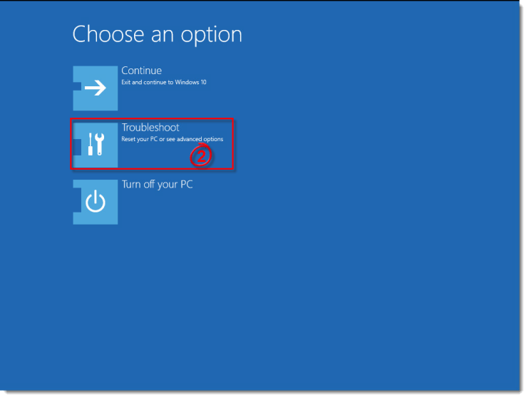Open Troubleshoot via the tools tile icon
The width and height of the screenshot is (524, 395).
point(96,145)
